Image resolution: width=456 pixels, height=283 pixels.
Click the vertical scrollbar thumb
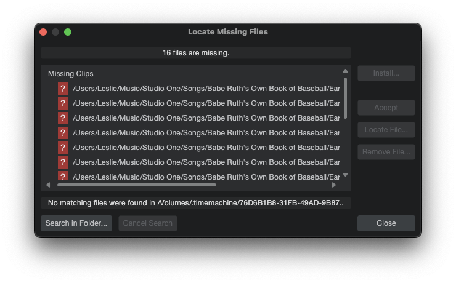click(x=345, y=97)
